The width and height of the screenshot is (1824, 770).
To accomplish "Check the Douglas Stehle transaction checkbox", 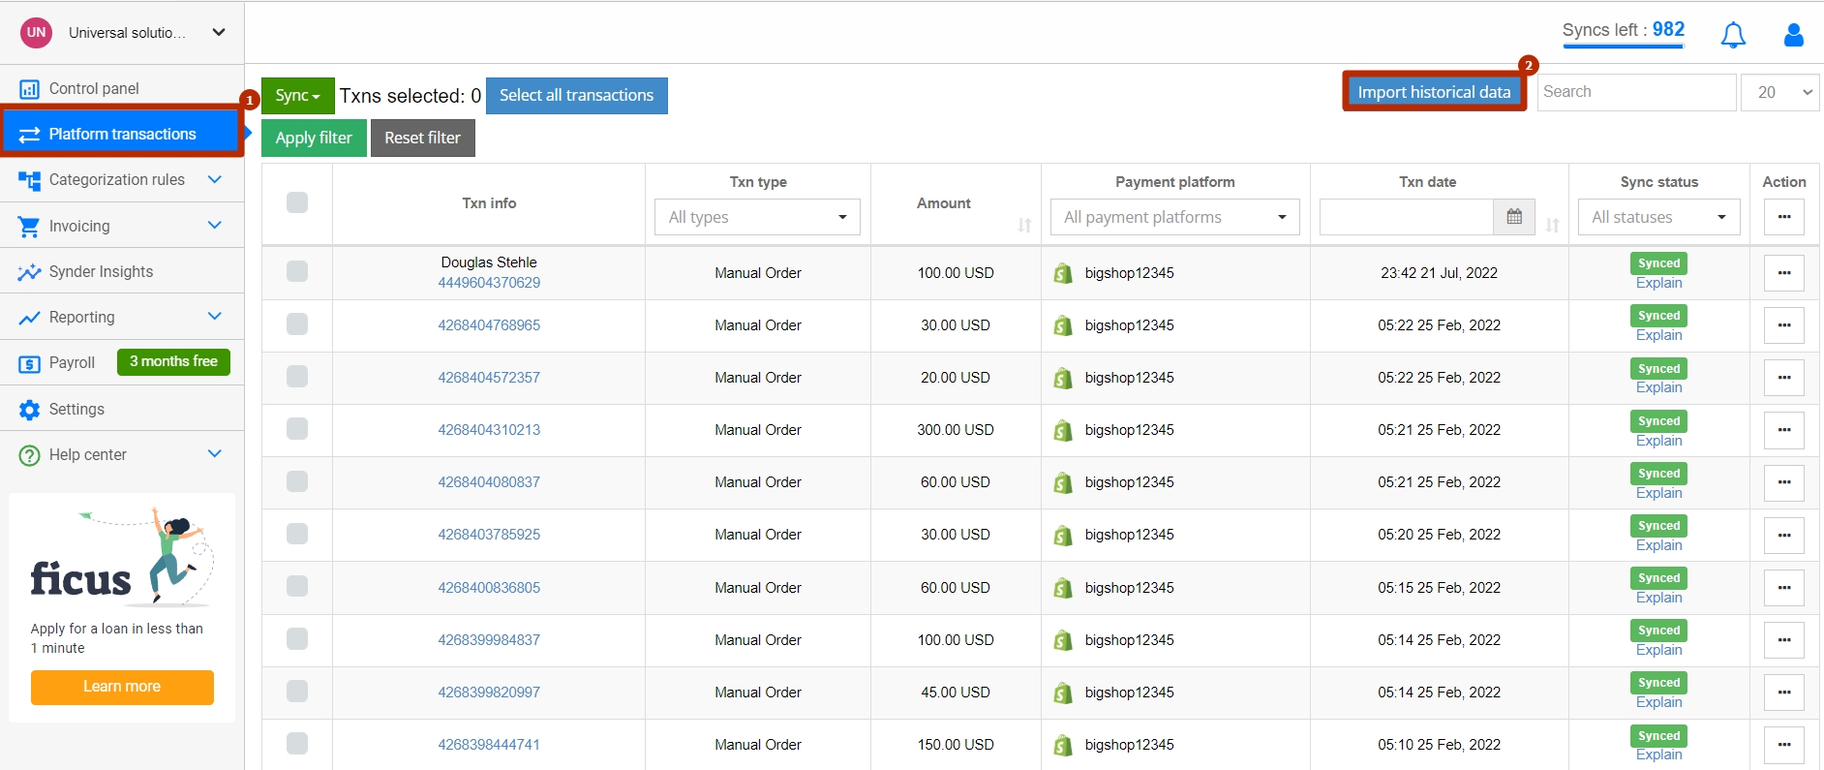I will [x=297, y=271].
